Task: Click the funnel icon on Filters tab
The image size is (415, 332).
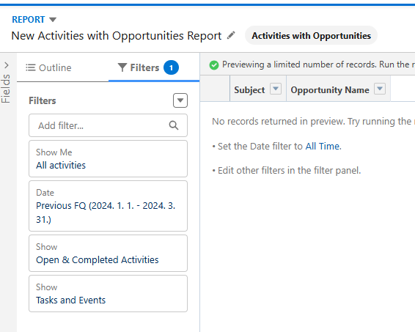Action: [122, 67]
